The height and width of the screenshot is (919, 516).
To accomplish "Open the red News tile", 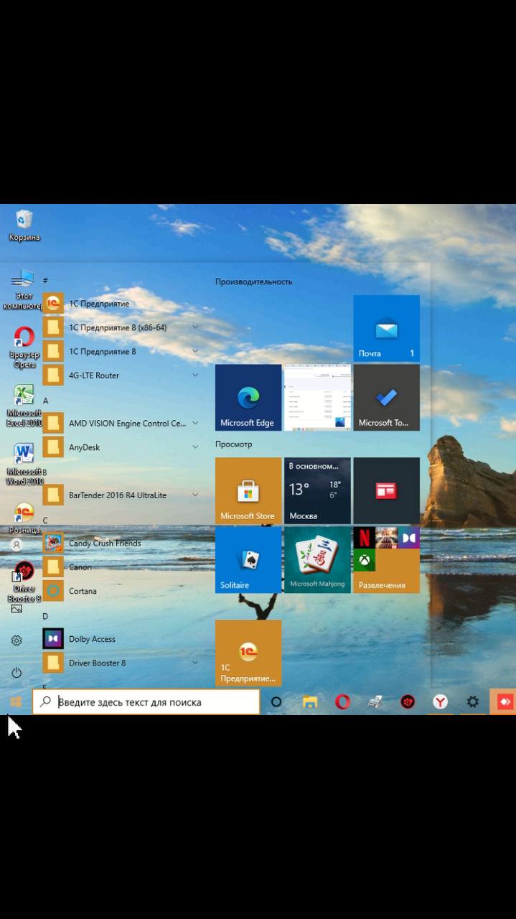I will (386, 491).
